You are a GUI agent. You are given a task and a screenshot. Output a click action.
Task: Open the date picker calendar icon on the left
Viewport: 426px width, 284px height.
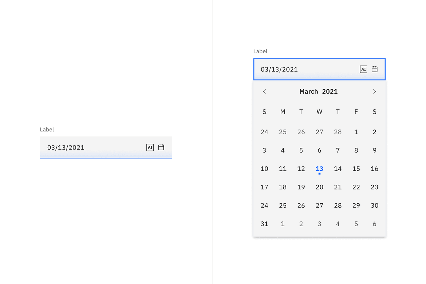click(161, 147)
